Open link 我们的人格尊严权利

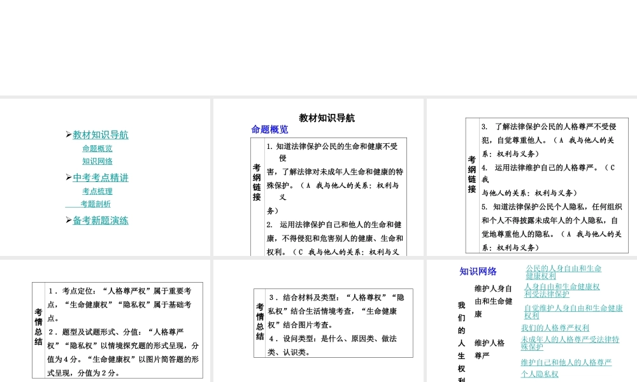555,328
